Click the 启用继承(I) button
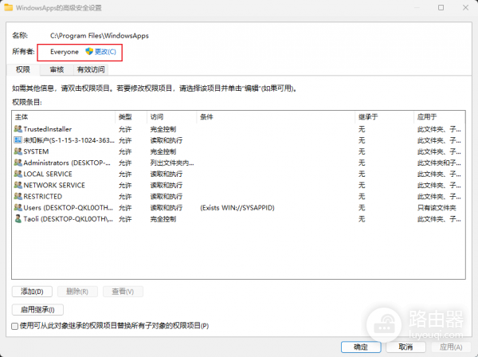The width and height of the screenshot is (478, 357). click(x=37, y=310)
